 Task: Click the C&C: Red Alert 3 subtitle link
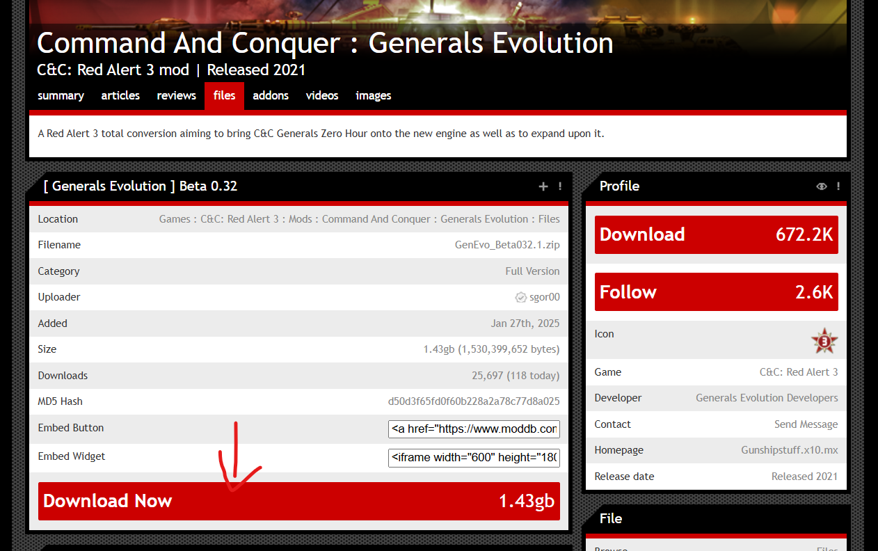(112, 70)
